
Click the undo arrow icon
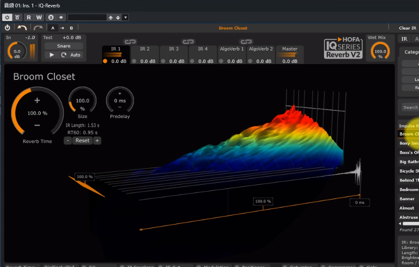(22, 28)
